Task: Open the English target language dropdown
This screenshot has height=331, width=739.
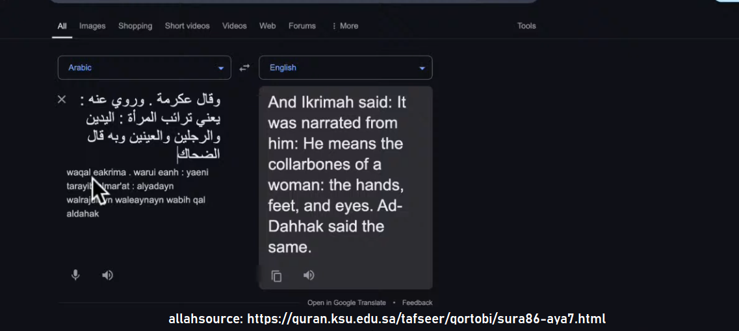Action: pos(346,67)
